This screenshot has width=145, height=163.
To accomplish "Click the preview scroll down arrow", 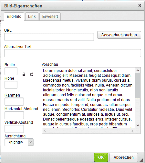I will tap(138, 125).
